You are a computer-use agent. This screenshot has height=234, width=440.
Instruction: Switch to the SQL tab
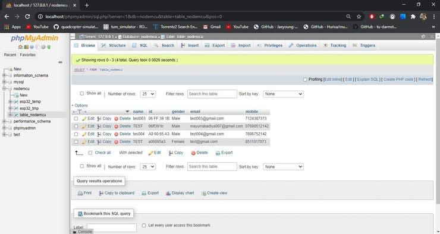click(x=140, y=45)
